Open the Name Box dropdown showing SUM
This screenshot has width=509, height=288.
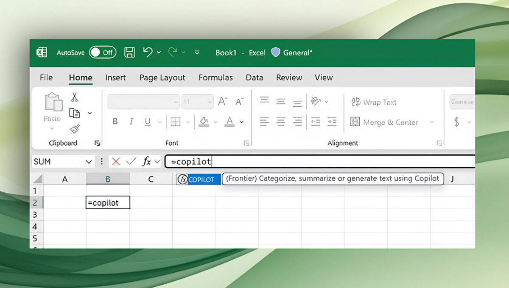[89, 162]
